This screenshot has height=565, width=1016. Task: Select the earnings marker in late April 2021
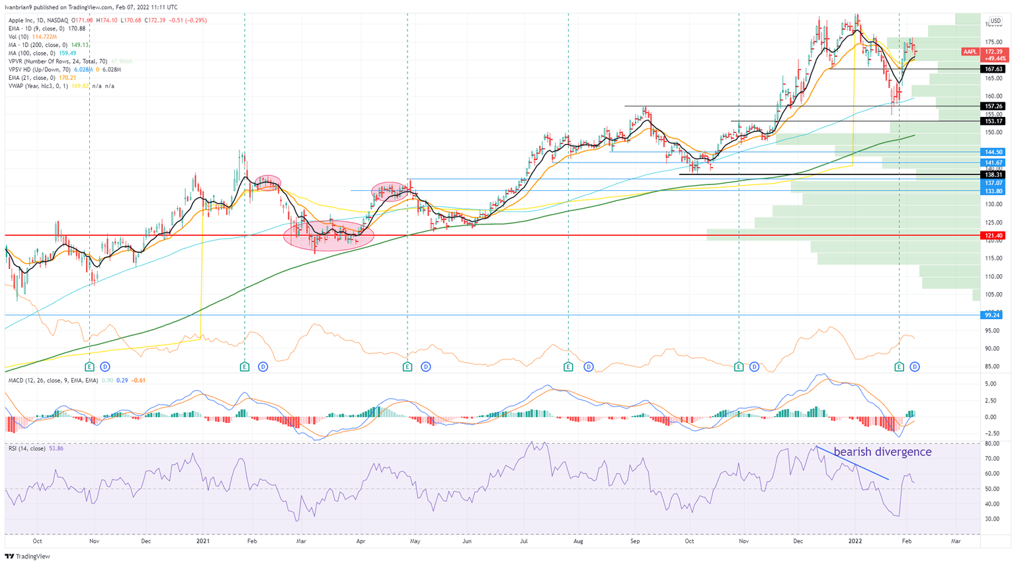407,367
